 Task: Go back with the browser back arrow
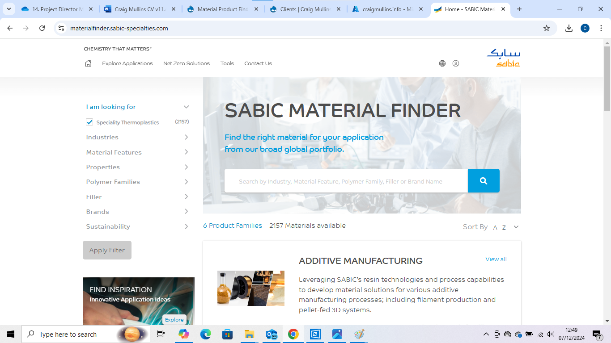10,28
